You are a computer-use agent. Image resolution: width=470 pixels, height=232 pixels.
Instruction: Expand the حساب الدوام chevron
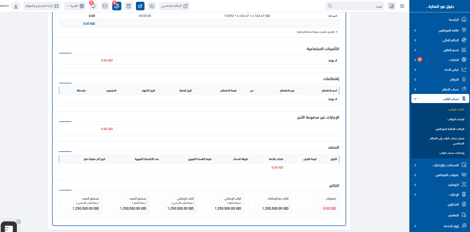coord(415,89)
